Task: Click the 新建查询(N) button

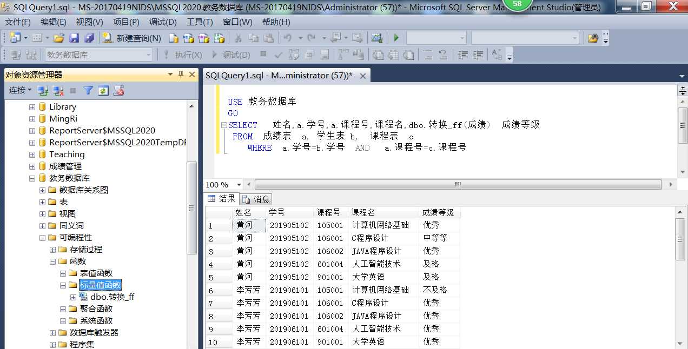Action: point(133,38)
